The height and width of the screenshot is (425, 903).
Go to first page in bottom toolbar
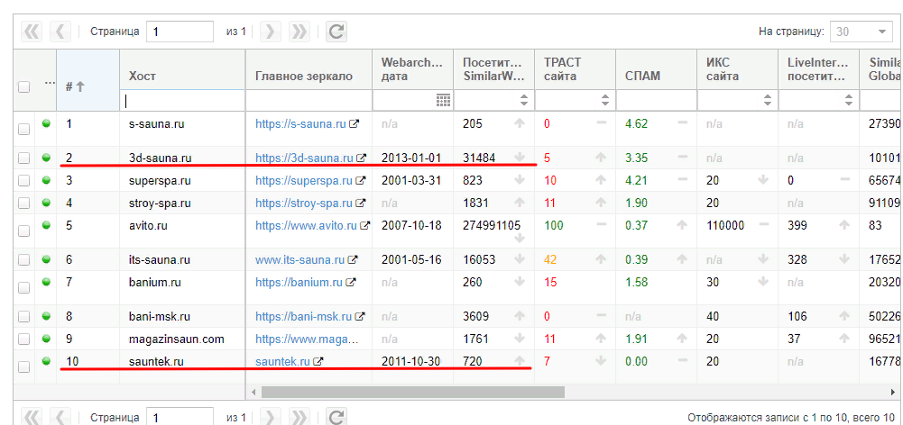point(32,416)
